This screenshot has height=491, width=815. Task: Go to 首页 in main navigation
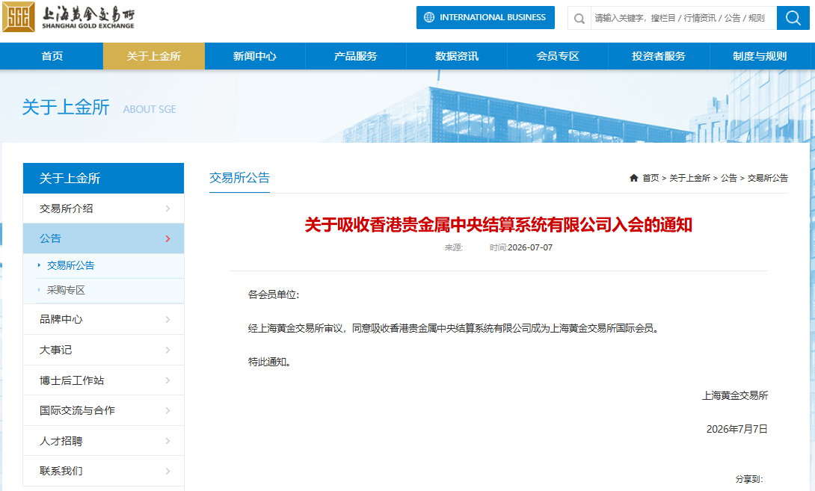tap(52, 56)
